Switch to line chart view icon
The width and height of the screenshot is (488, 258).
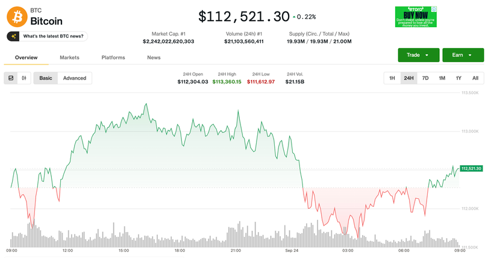[11, 78]
